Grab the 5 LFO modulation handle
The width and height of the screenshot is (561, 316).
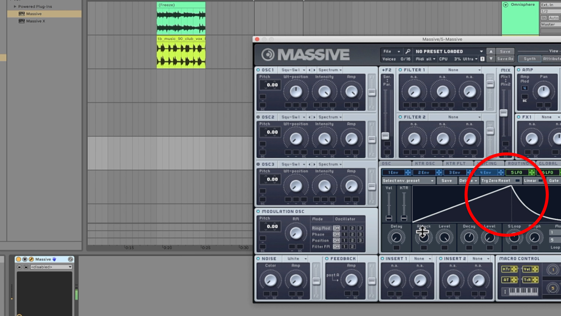click(532, 173)
